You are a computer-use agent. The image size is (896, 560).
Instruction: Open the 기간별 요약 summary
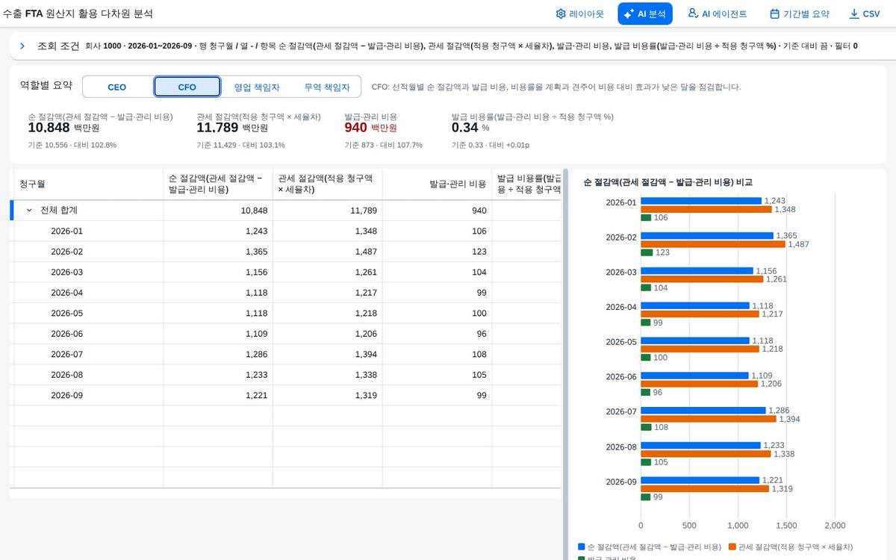click(800, 13)
